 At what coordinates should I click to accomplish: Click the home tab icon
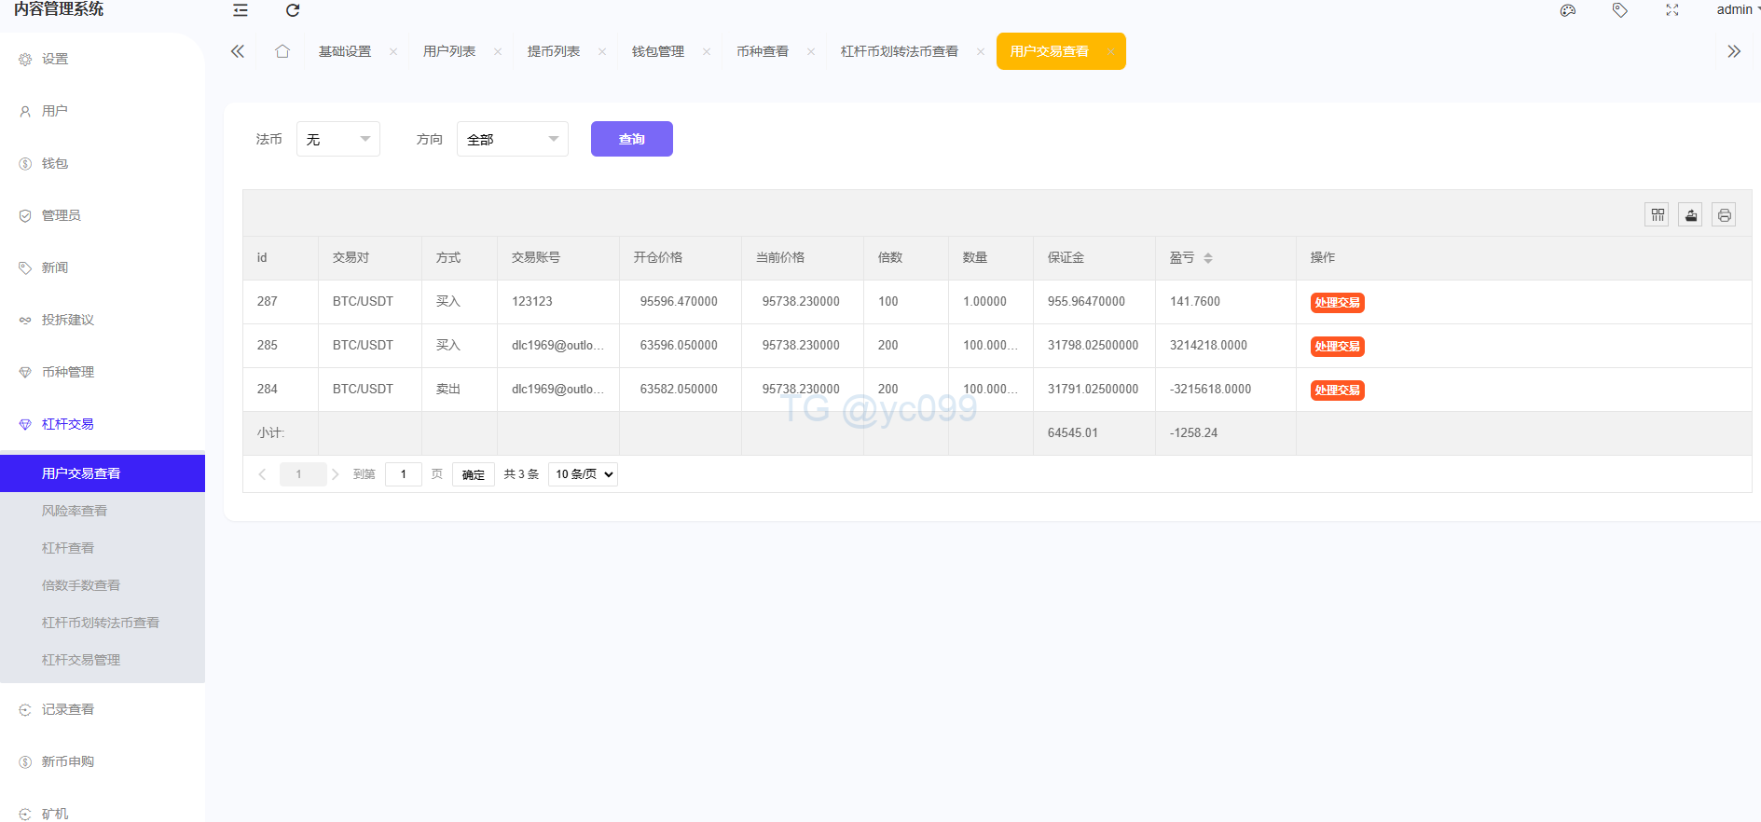click(x=282, y=51)
